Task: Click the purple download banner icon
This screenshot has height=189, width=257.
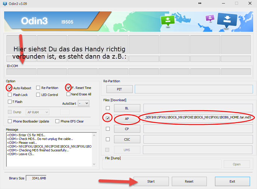Action: tap(210, 18)
